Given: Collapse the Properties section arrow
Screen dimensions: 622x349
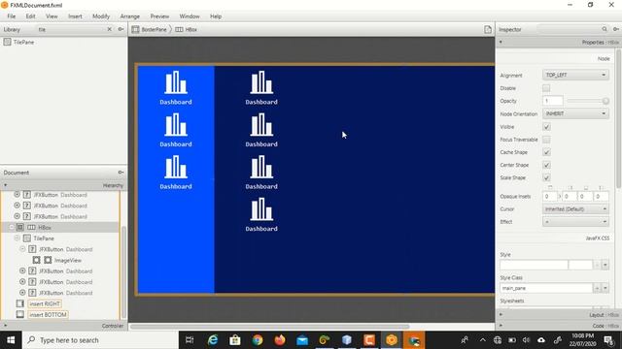Looking at the screenshot, I should [x=501, y=42].
